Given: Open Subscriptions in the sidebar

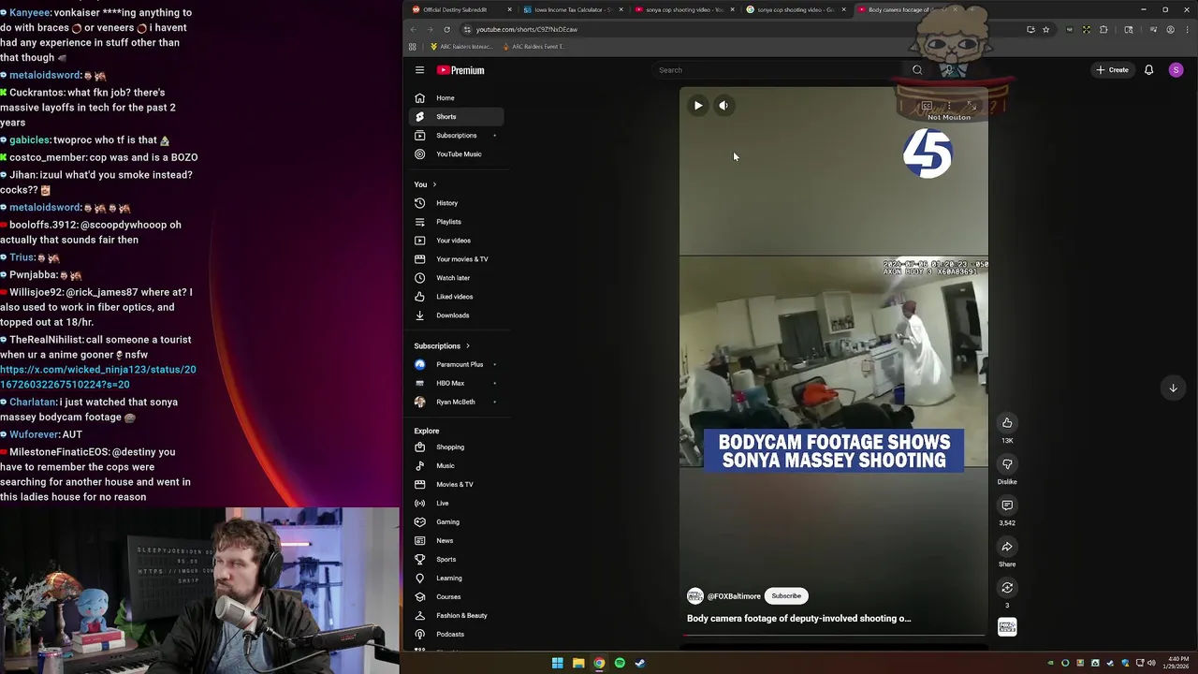Looking at the screenshot, I should (457, 136).
